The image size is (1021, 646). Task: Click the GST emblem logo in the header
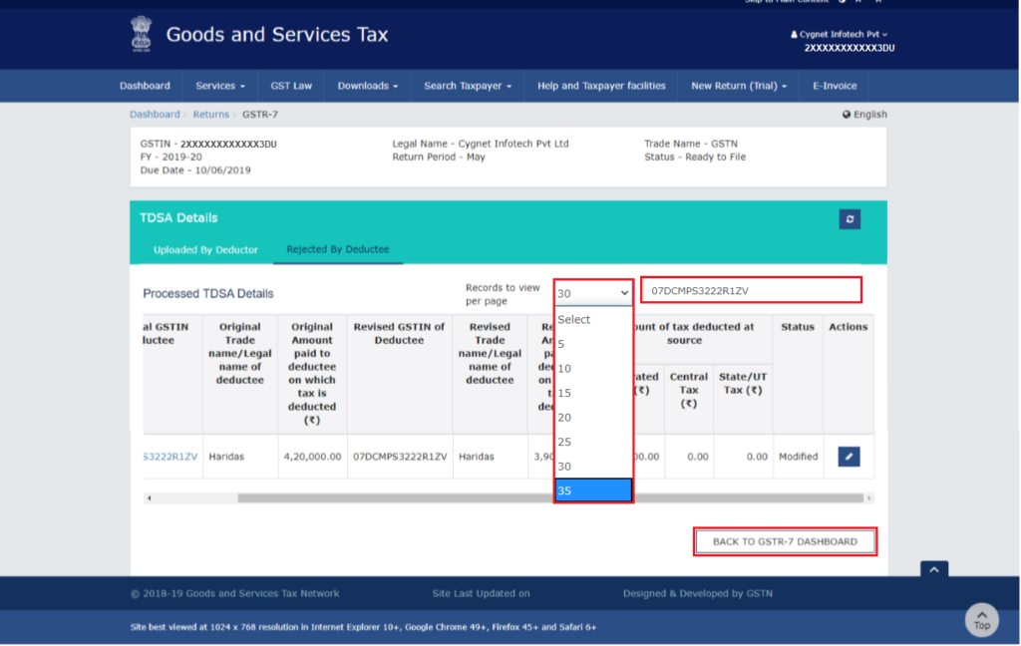(x=142, y=33)
